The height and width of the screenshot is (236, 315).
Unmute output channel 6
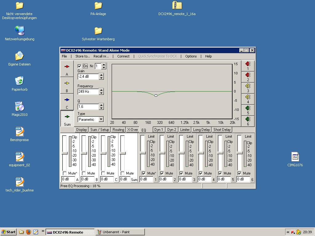coord(239,173)
